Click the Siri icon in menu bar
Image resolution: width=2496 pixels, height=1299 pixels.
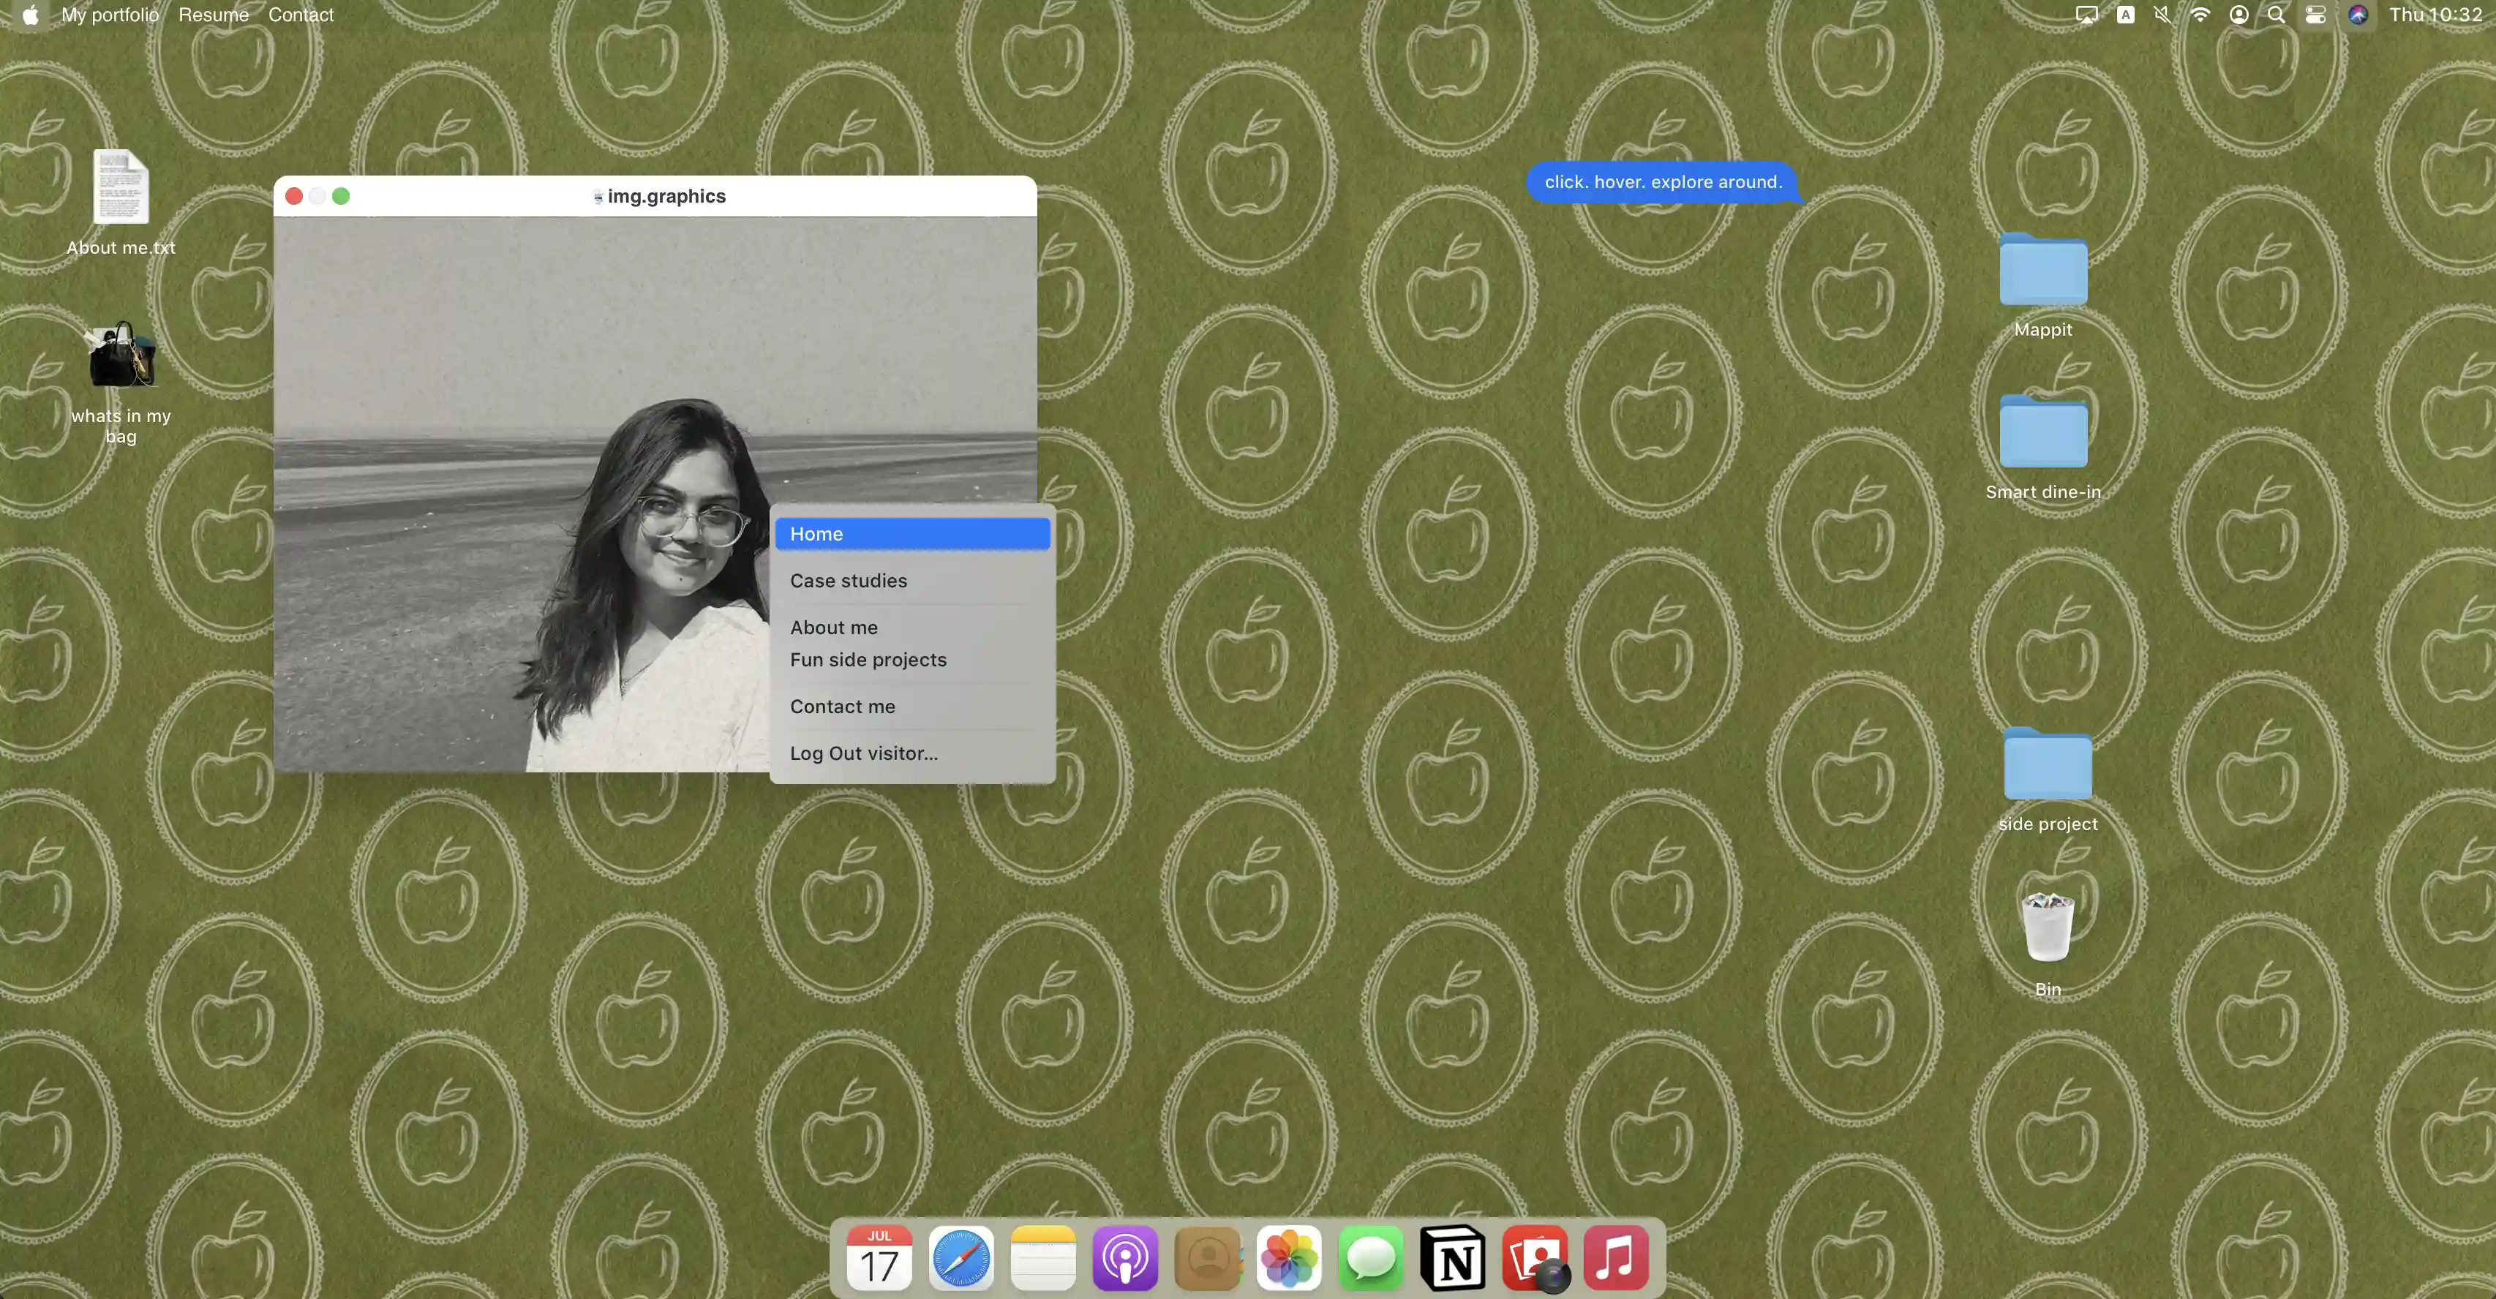point(2358,15)
